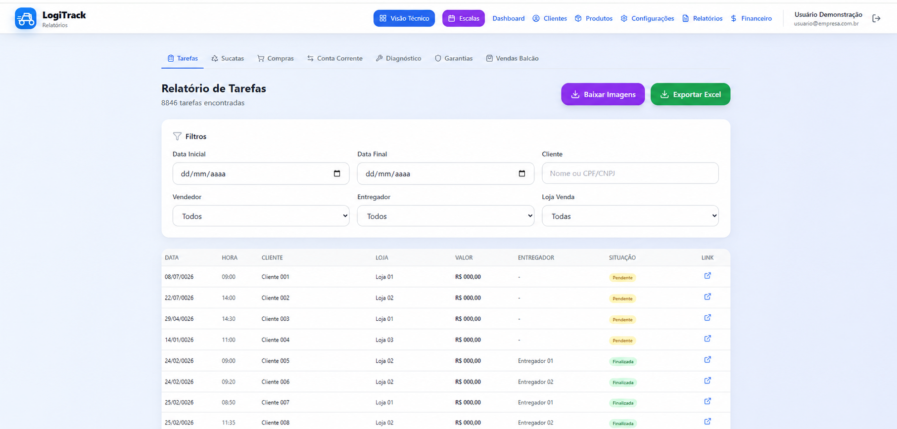
Task: Click the Cliente 002 name cell
Action: (275, 298)
